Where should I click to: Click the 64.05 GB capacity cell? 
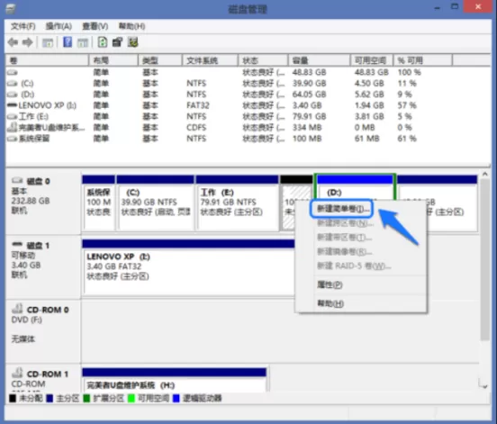tap(309, 95)
